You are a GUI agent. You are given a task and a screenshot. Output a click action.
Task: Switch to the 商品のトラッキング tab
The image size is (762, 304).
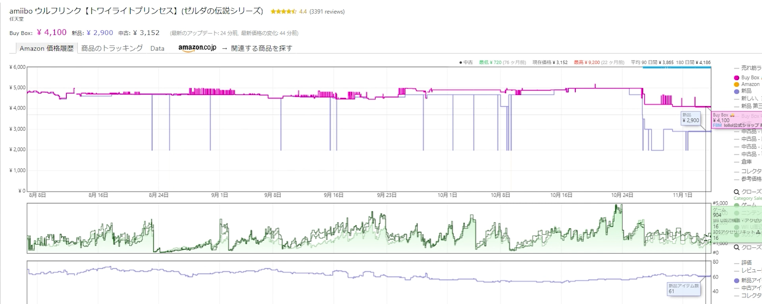(112, 48)
